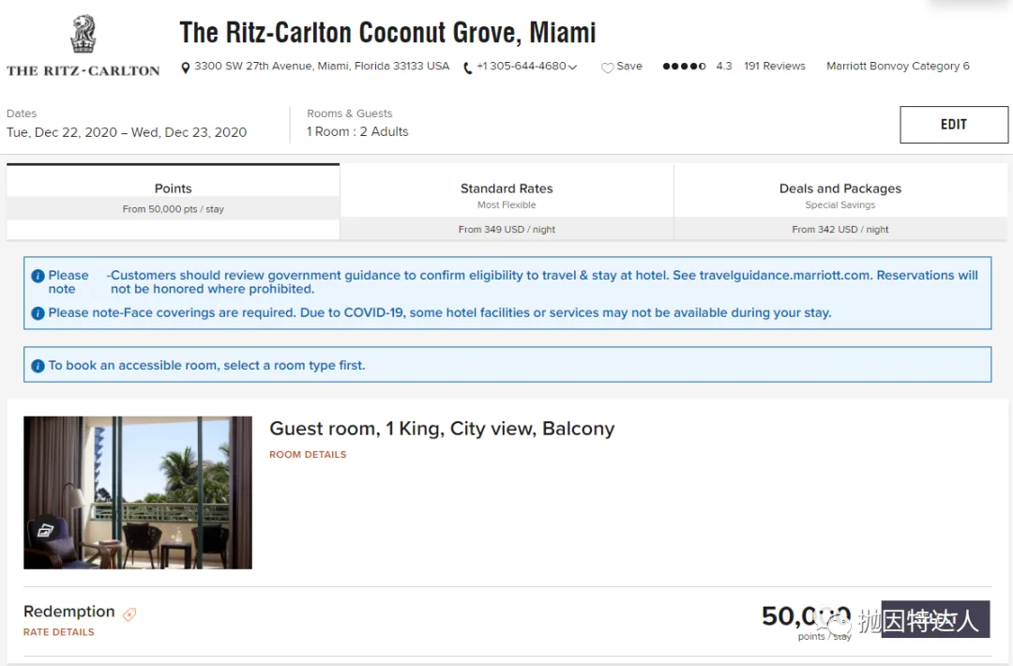The height and width of the screenshot is (666, 1013).
Task: Switch to the Standard Rates tab
Action: [x=506, y=202]
